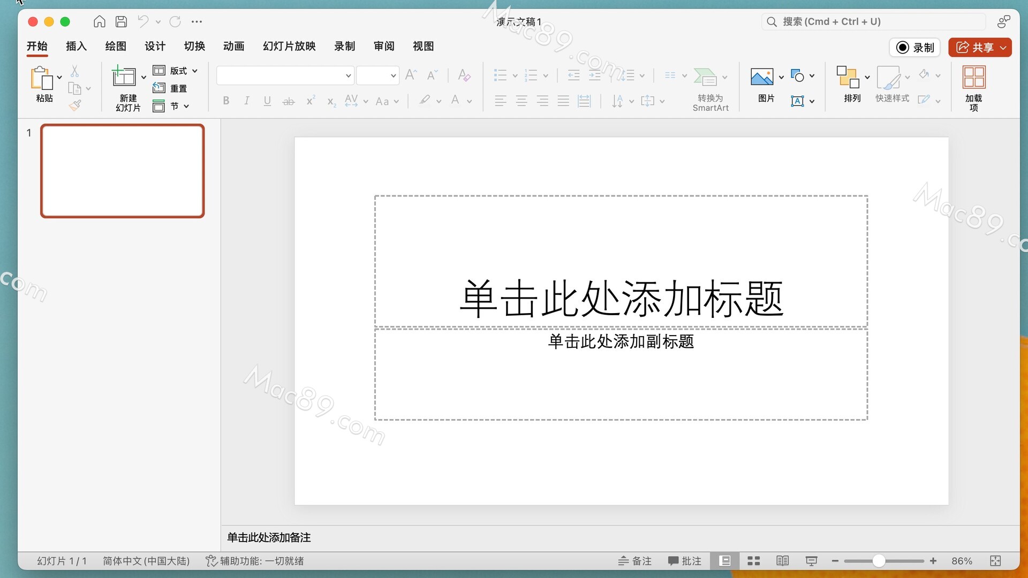Screen dimensions: 1028x578
Task: Click the Convert to SmartArt icon
Action: point(705,77)
